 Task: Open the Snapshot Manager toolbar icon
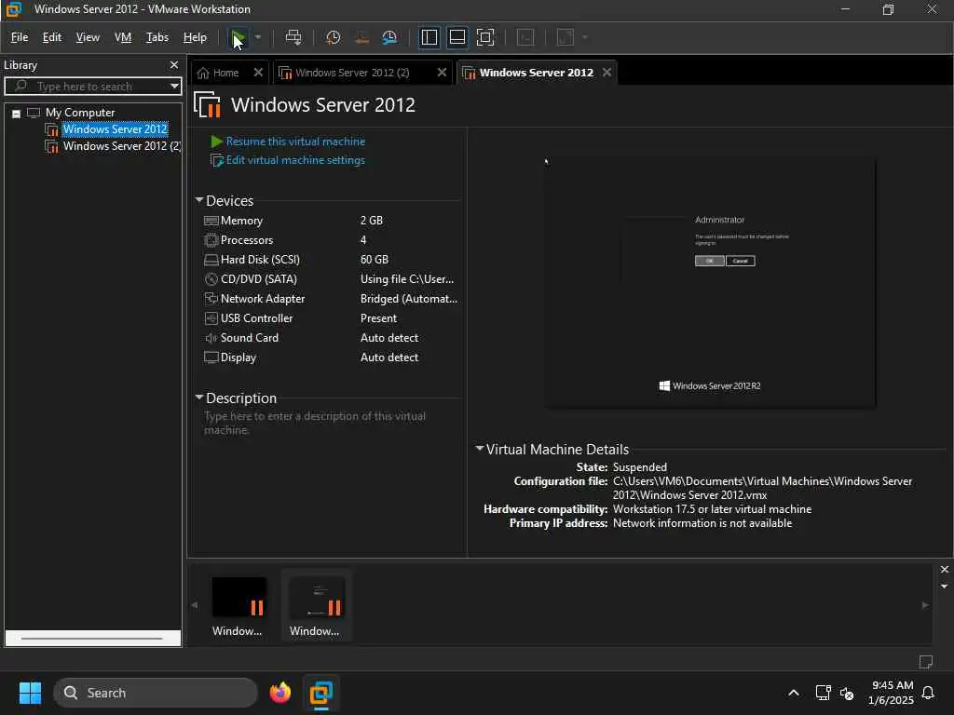click(389, 37)
